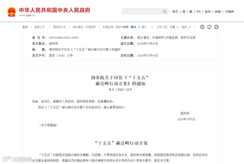Focus the site search input field
This screenshot has width=244, height=164.
click(145, 11)
